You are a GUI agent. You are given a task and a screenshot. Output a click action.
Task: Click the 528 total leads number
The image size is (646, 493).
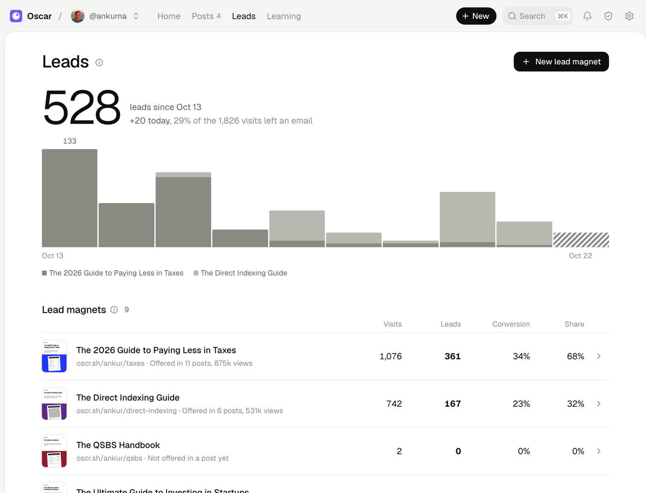[x=82, y=107]
